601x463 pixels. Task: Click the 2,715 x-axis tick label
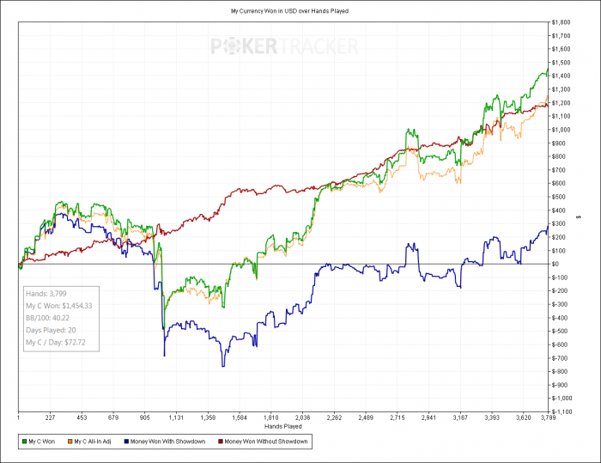[x=398, y=417]
